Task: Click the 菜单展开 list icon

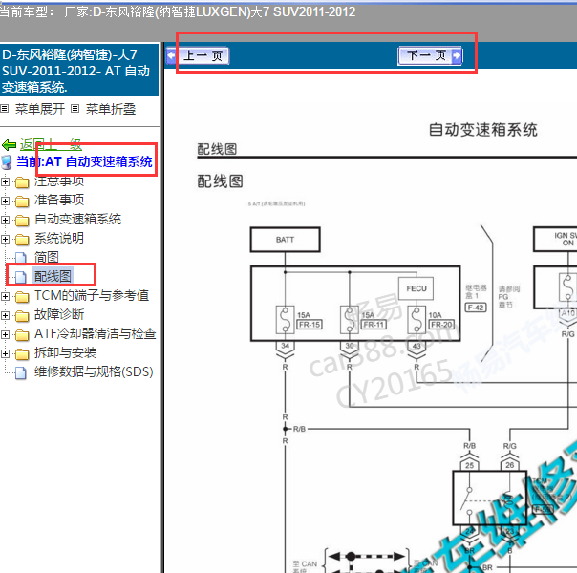Action: (5, 109)
